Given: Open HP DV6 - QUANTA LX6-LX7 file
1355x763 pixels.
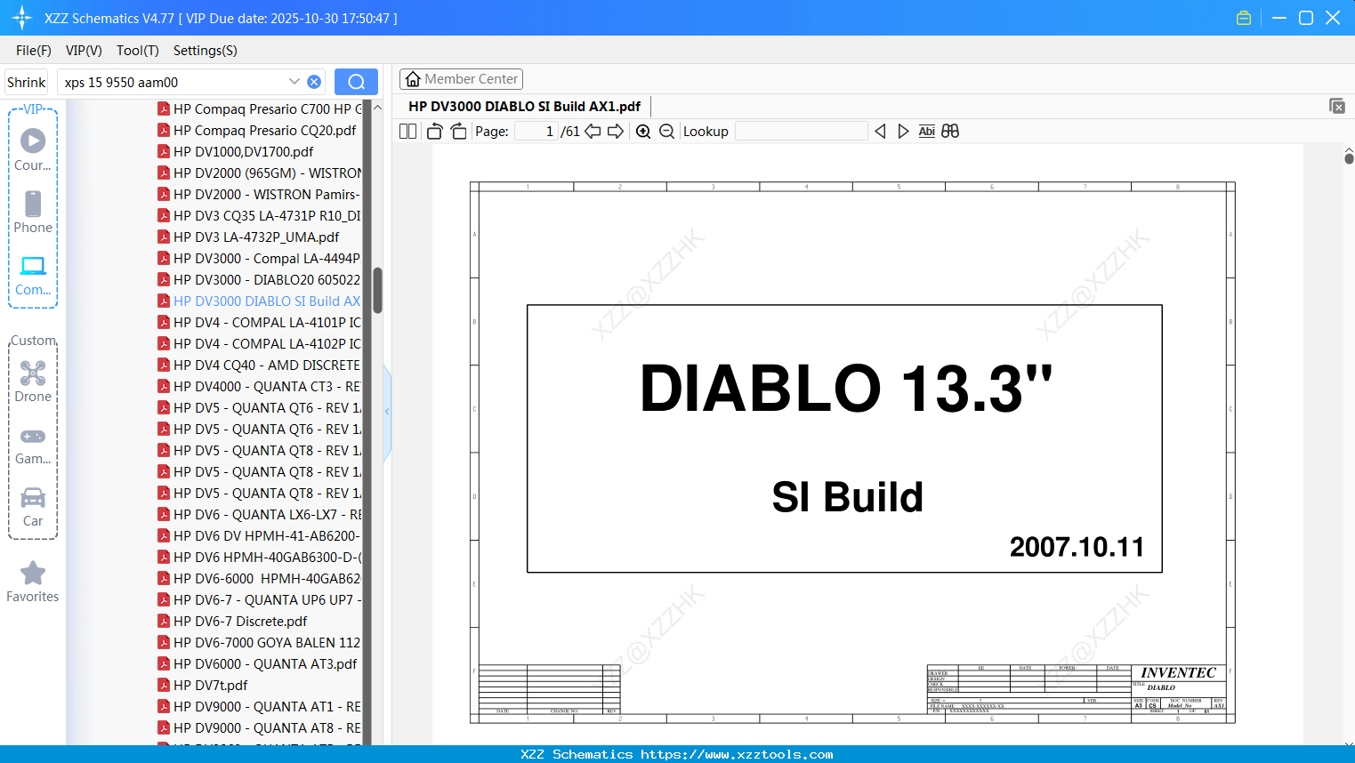Looking at the screenshot, I should tap(259, 514).
